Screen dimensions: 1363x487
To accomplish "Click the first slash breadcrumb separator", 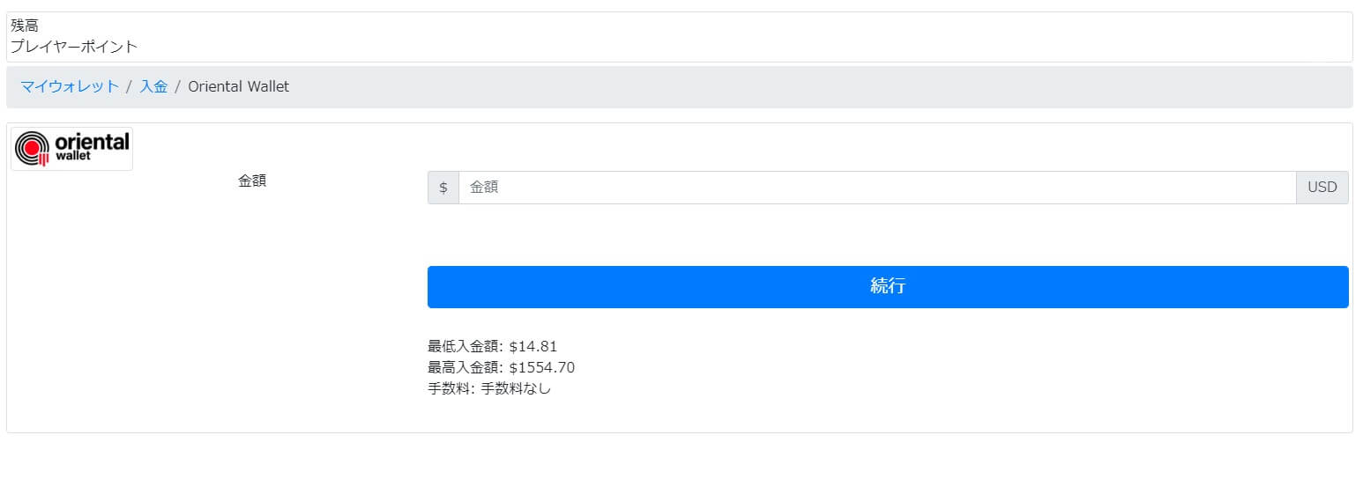I will 129,86.
